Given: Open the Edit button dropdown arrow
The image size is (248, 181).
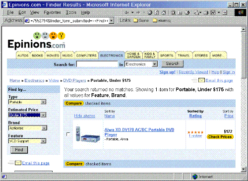Looking at the screenshot, I should (219, 12).
